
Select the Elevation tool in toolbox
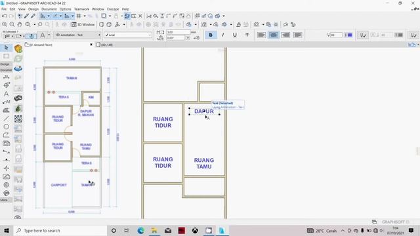pos(6,160)
